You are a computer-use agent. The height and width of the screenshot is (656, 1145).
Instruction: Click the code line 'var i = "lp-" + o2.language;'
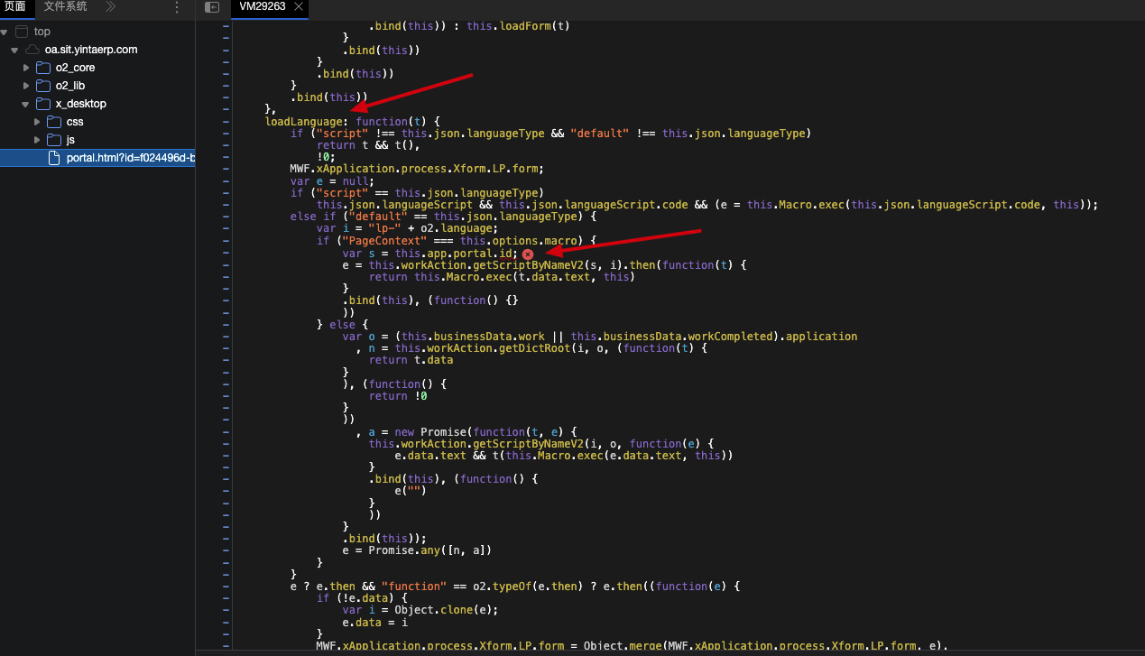408,228
